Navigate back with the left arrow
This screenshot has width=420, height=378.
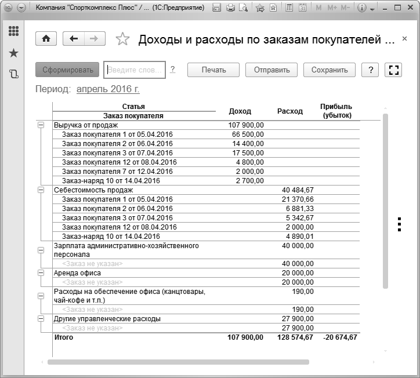(74, 38)
